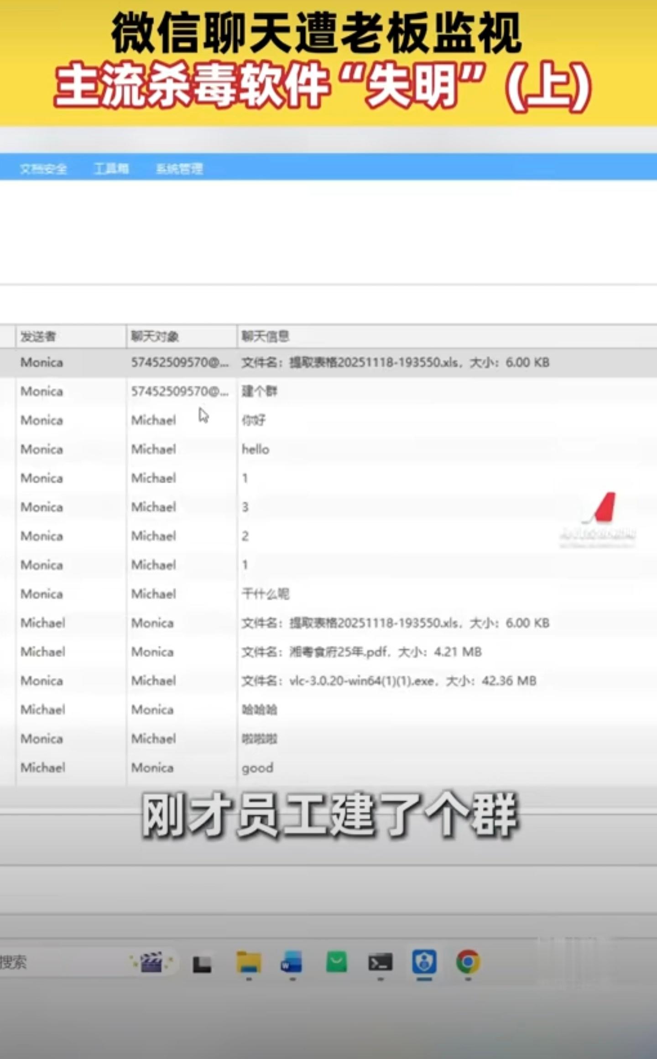
Task: Open the green shopping bag app icon
Action: click(336, 962)
